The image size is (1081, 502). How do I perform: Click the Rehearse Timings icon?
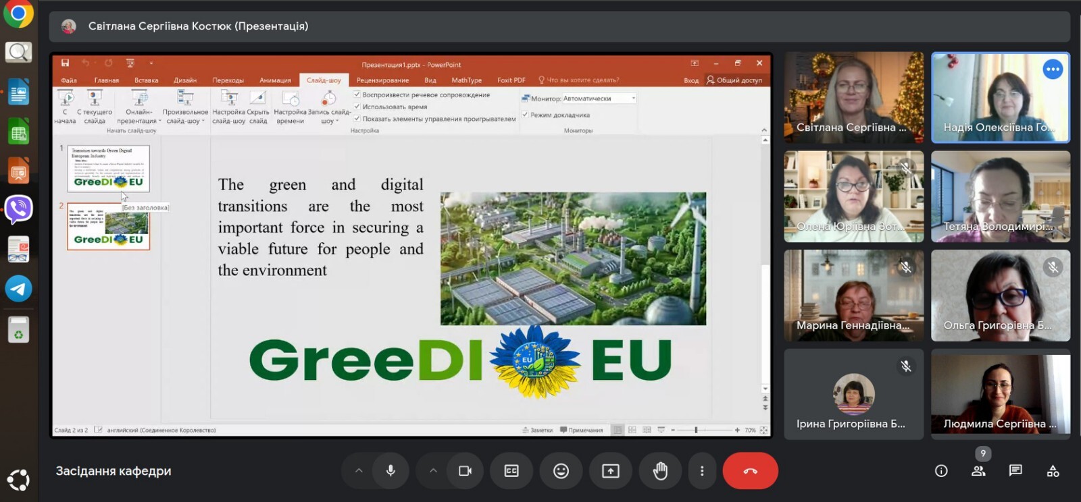click(291, 107)
